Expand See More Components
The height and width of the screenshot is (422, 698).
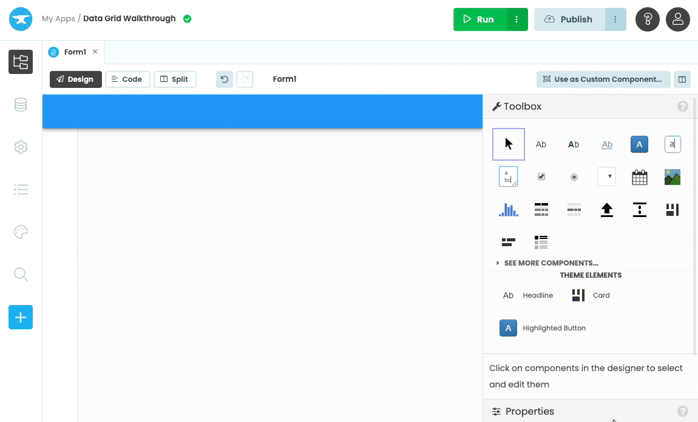click(547, 263)
